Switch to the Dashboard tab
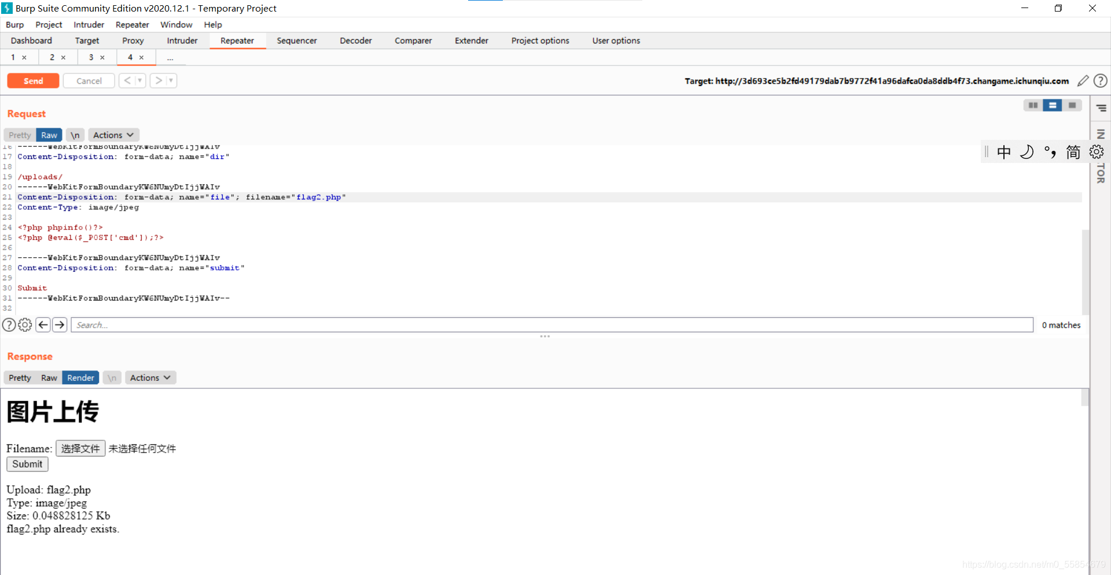1111x575 pixels. (31, 40)
